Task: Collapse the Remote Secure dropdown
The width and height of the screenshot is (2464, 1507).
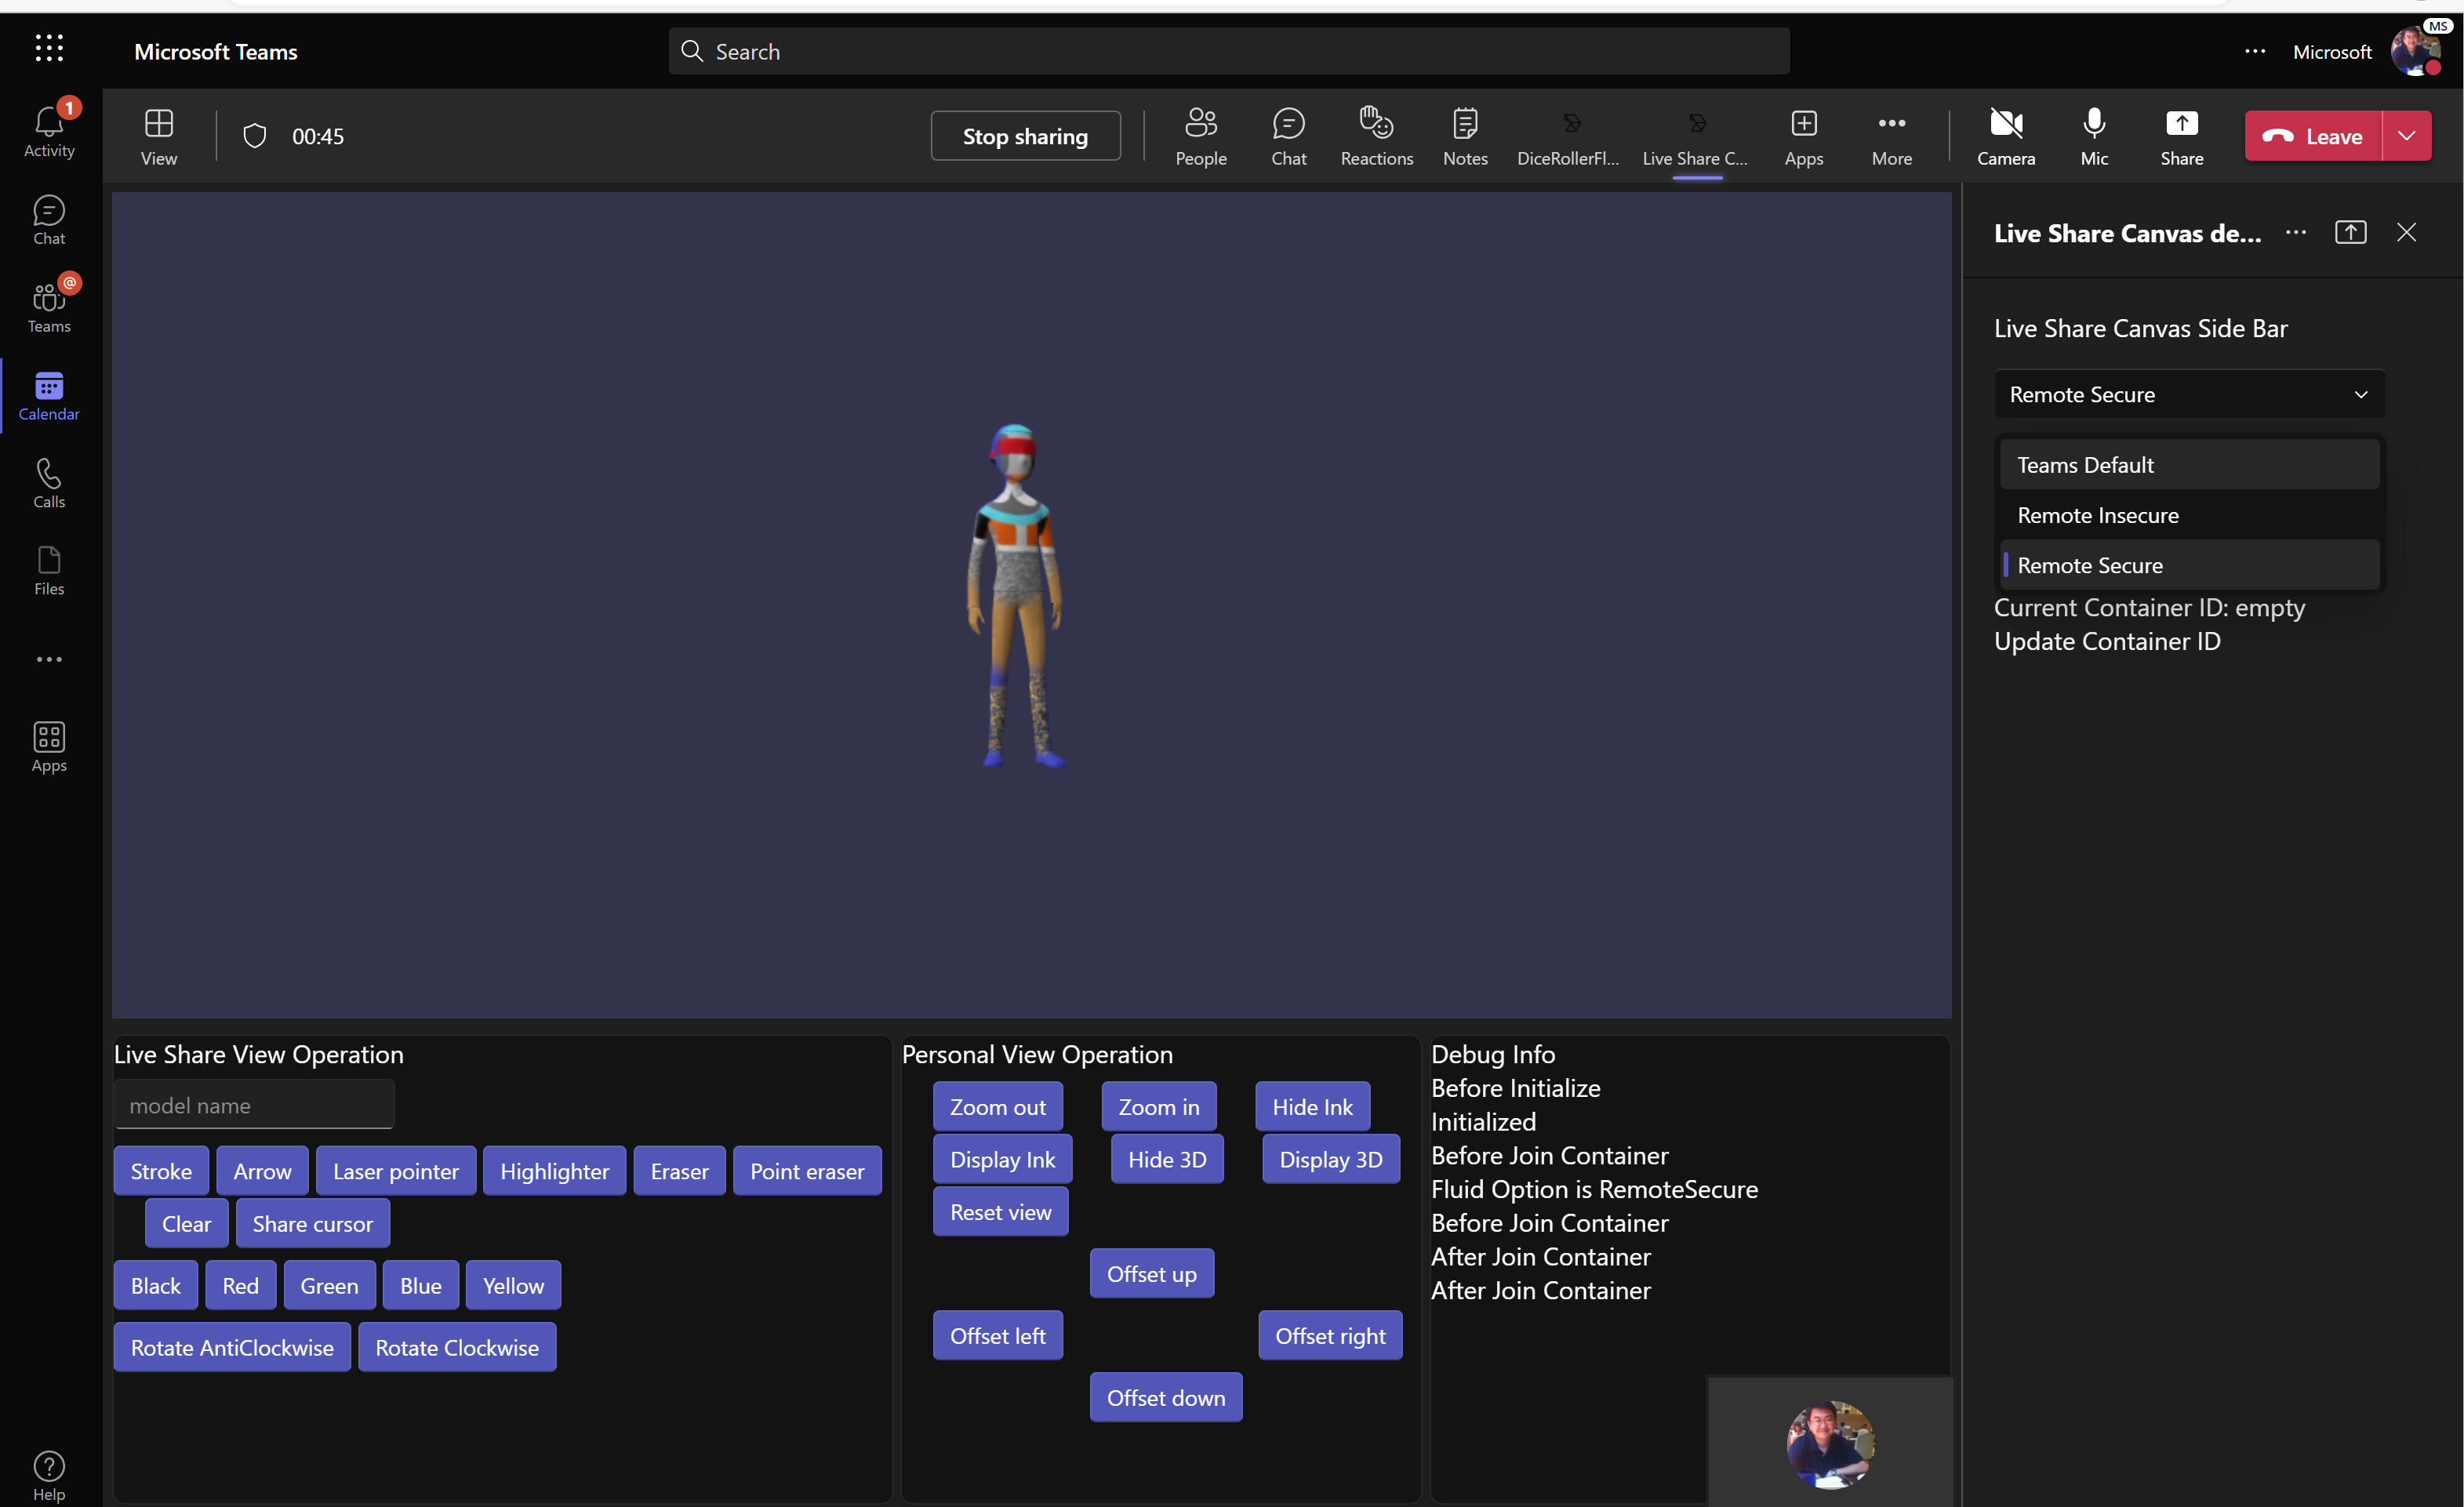Action: pyautogui.click(x=2189, y=394)
